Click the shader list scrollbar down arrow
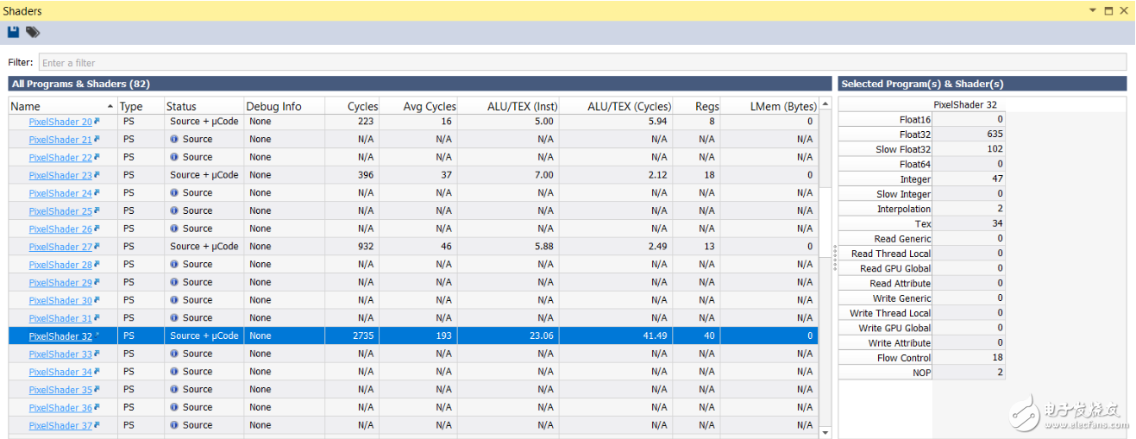The image size is (1136, 439). pyautogui.click(x=825, y=432)
